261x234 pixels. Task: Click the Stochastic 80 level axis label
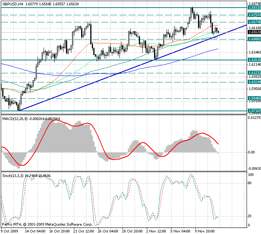tap(249, 183)
